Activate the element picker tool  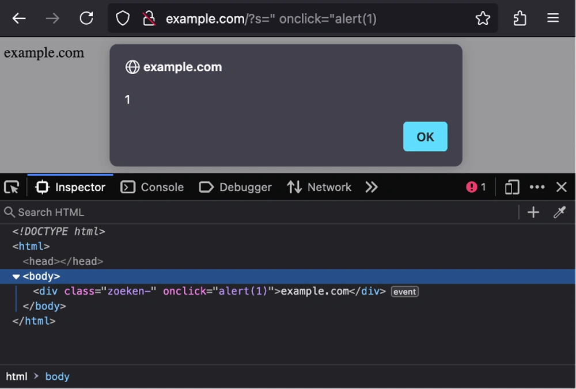coord(12,187)
